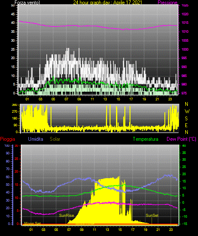Screen dimensions: 198x236
Task: Click green temperature axis value -15
Action: (185, 224)
